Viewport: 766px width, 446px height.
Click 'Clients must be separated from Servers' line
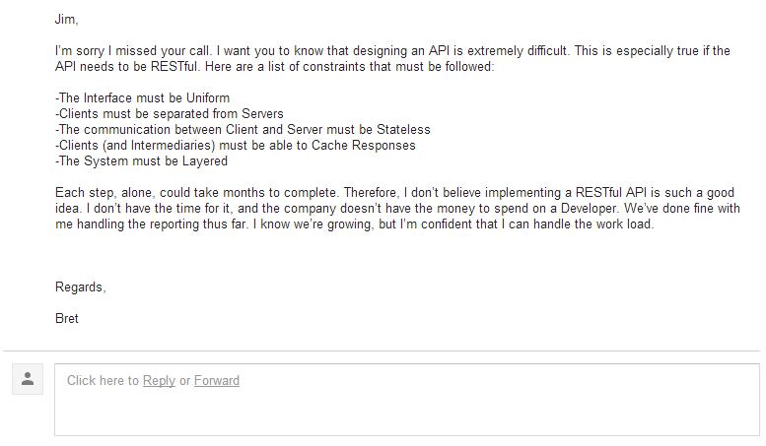pyautogui.click(x=169, y=113)
